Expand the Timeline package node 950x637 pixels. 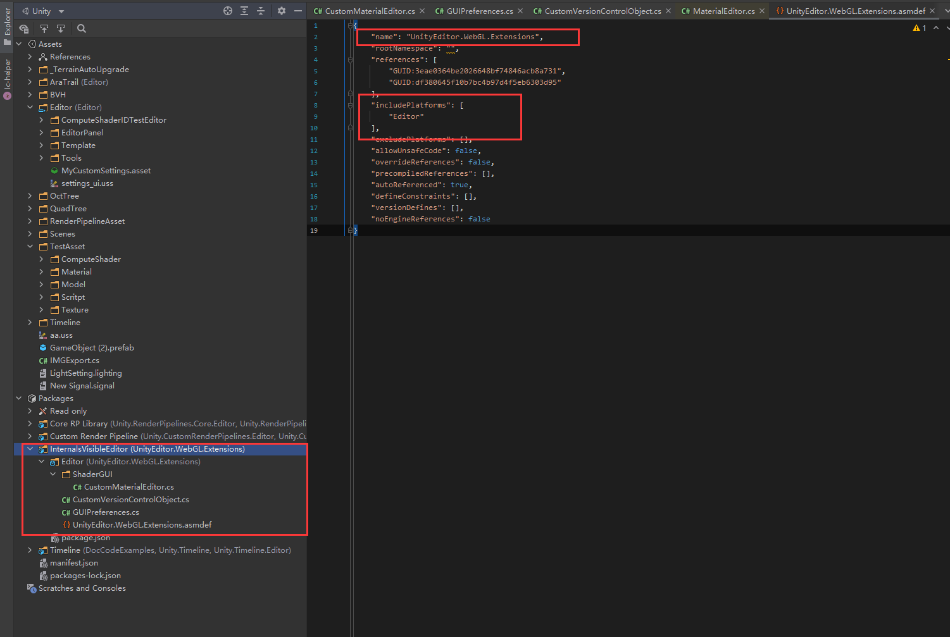(x=30, y=550)
